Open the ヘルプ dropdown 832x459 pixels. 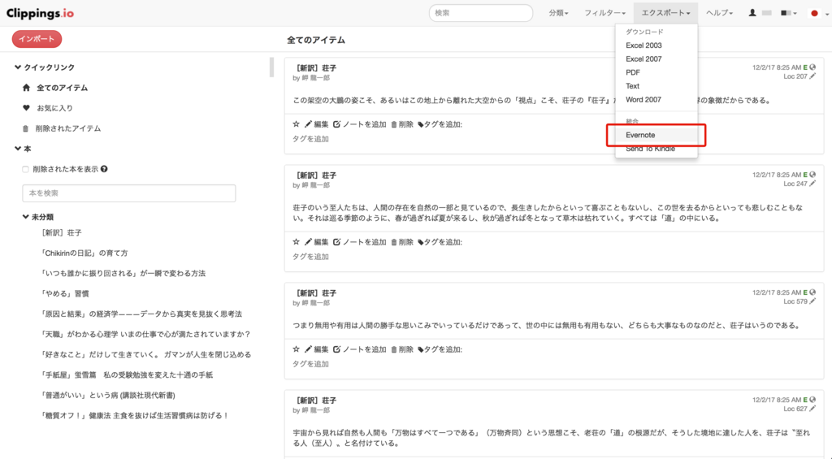tap(719, 13)
